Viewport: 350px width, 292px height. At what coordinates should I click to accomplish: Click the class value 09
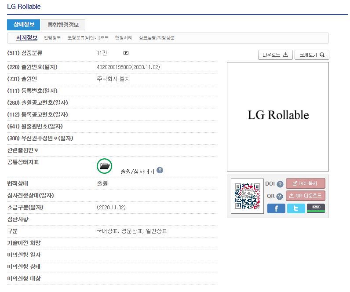pos(126,53)
